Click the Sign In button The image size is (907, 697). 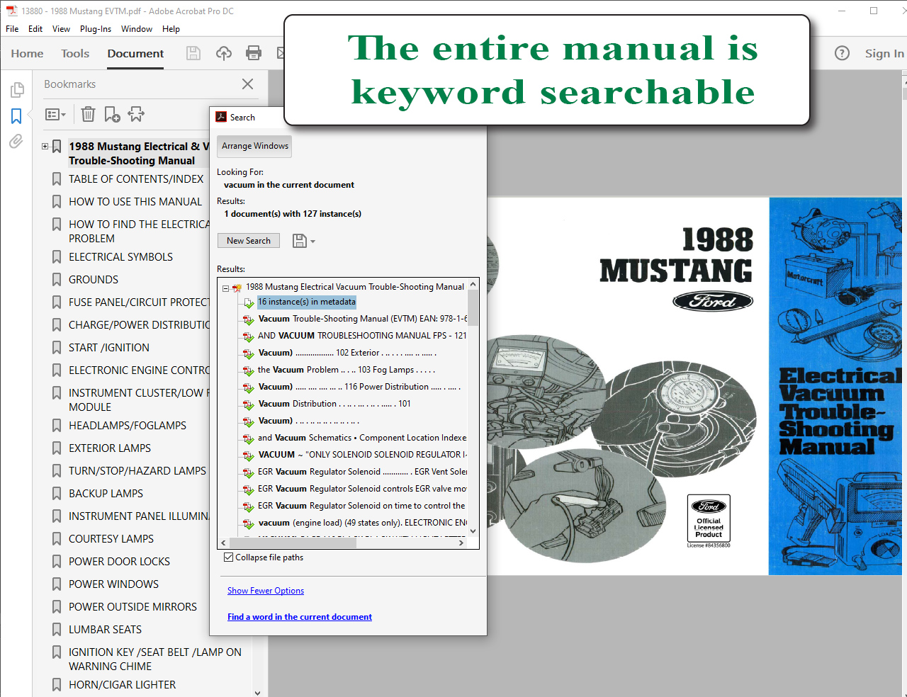(x=884, y=54)
